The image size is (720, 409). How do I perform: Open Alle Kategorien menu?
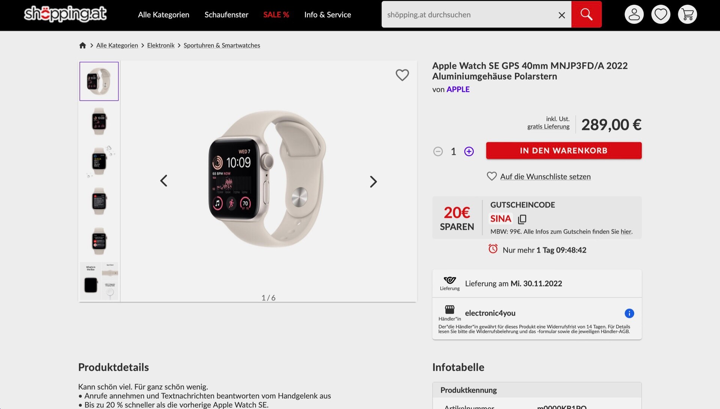[163, 15]
